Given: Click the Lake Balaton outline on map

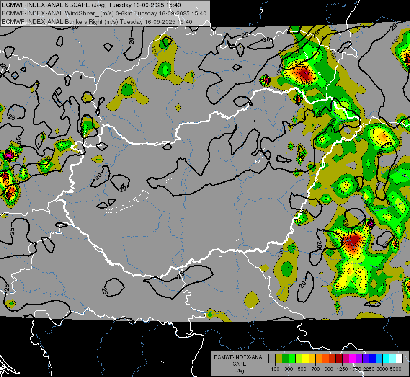Looking at the screenshot, I should [x=128, y=202].
